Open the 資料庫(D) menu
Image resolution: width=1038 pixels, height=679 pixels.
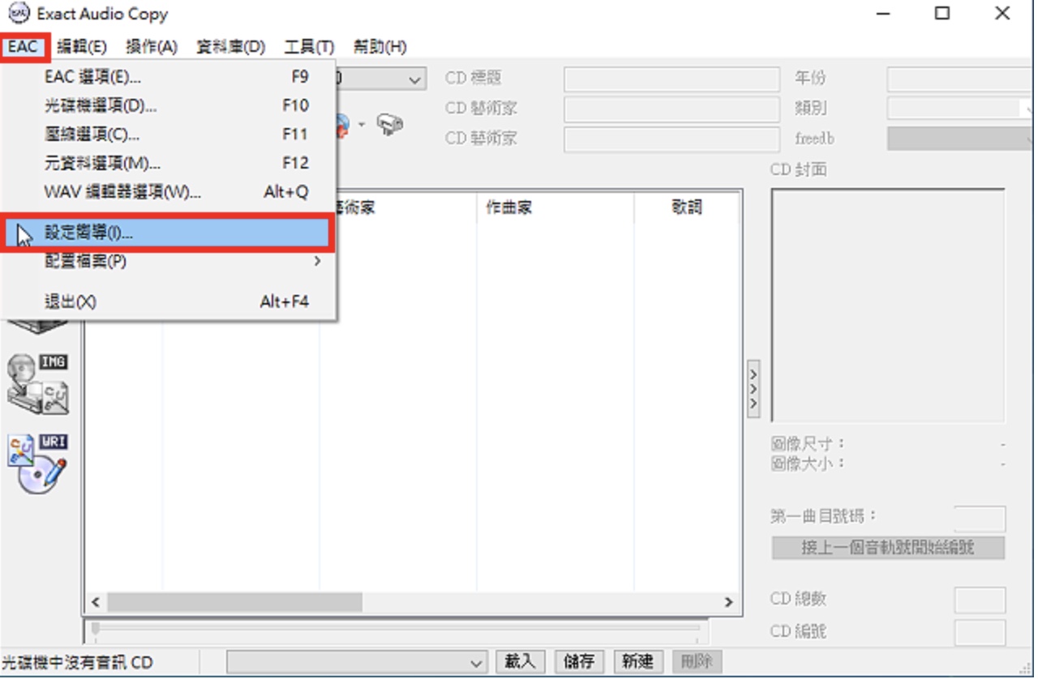231,47
